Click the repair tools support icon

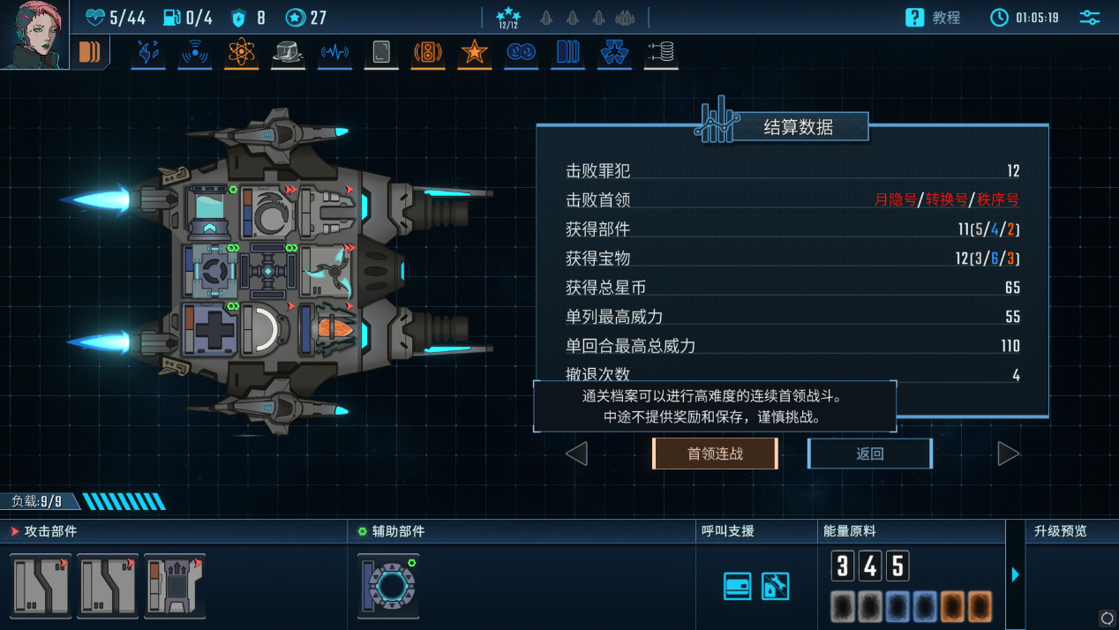(x=776, y=586)
